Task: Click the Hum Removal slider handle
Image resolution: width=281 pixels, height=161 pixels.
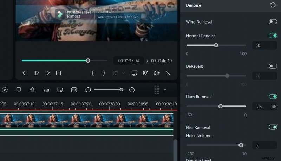Action: 221,106
